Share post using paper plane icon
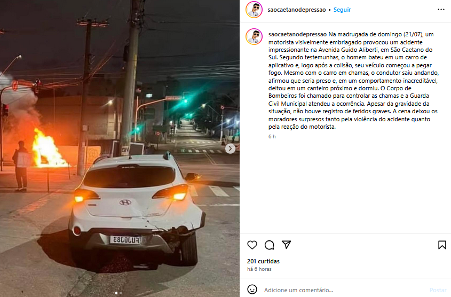The width and height of the screenshot is (451, 297). pos(287,245)
